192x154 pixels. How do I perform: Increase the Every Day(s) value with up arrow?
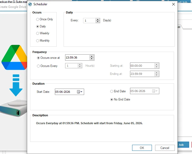pyautogui.click(x=98, y=20)
